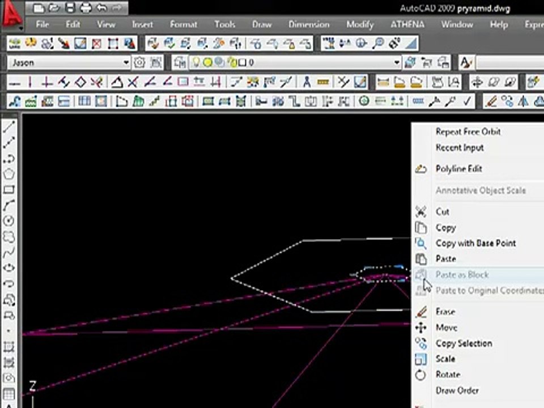Select the Arc tool in Draw toolbar
This screenshot has height=408, width=544.
point(9,205)
